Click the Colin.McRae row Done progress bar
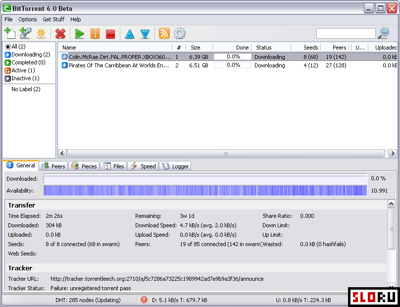Image resolution: width=400 pixels, height=307 pixels. (x=232, y=56)
